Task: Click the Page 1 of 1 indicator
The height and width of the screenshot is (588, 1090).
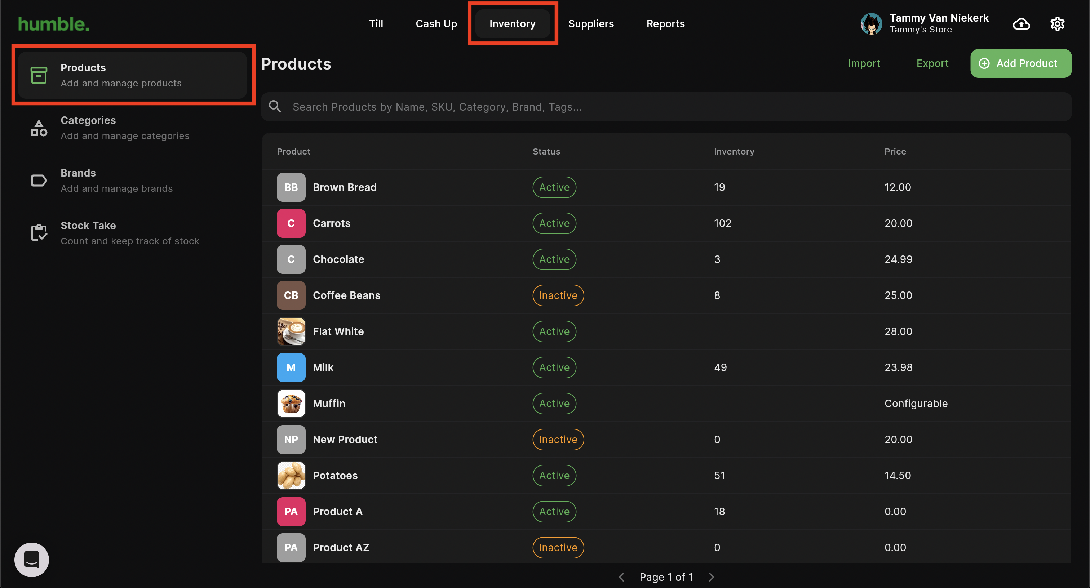Action: click(x=666, y=577)
